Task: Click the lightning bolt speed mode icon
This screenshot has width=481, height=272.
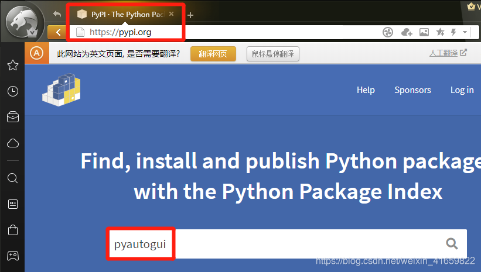Action: point(453,32)
